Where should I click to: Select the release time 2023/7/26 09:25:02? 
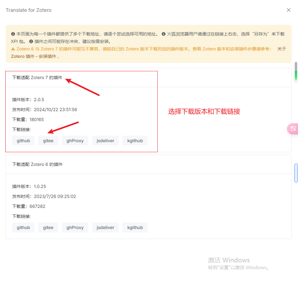(55, 196)
